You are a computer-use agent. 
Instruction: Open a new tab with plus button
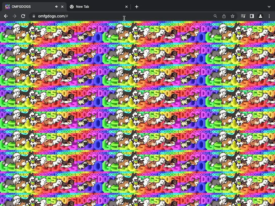click(137, 7)
